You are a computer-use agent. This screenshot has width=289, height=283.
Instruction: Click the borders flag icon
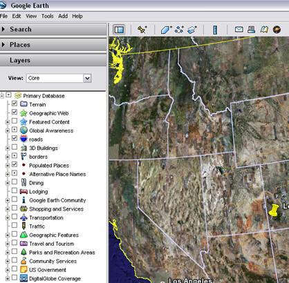24,156
